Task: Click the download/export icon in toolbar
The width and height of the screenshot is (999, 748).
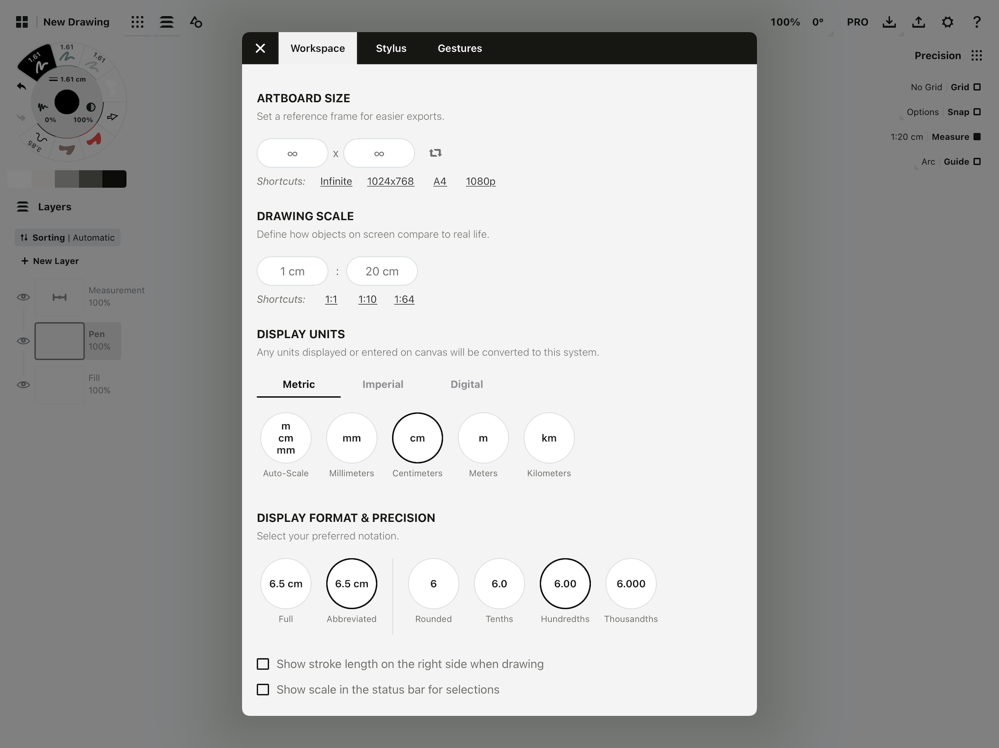Action: click(x=889, y=21)
